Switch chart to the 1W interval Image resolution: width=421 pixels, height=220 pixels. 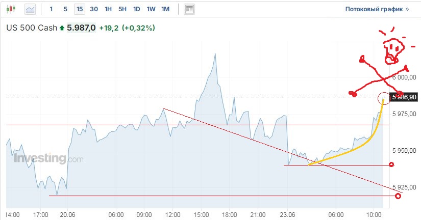point(151,9)
